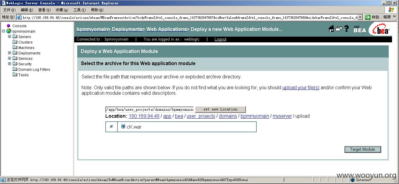
Task: Open console in new window icon
Action: 339,29
